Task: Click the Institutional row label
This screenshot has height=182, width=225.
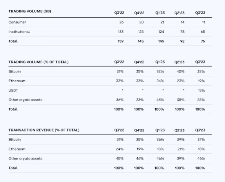Action: [19, 32]
